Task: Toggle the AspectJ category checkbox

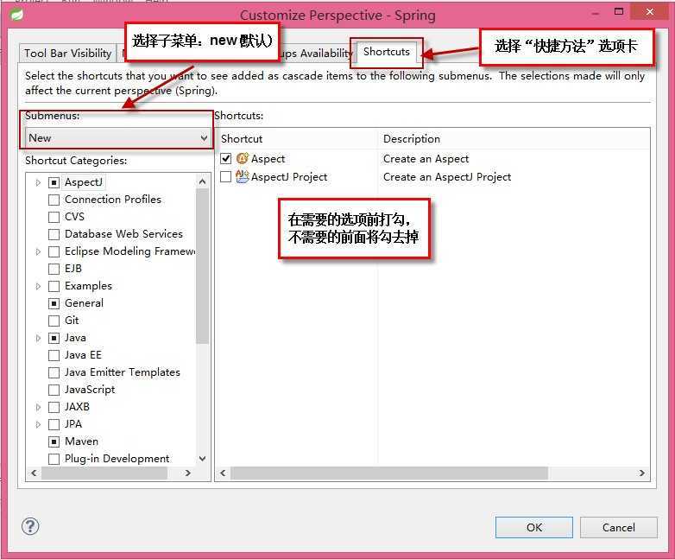Action: click(54, 183)
